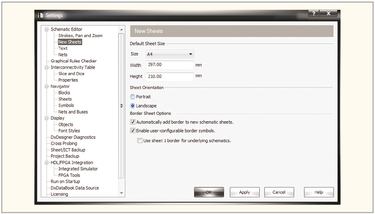Click the Width input field
The height and width of the screenshot is (214, 375).
pyautogui.click(x=170, y=65)
